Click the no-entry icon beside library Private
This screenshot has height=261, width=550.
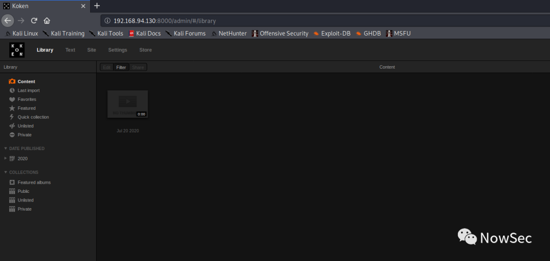pos(12,135)
